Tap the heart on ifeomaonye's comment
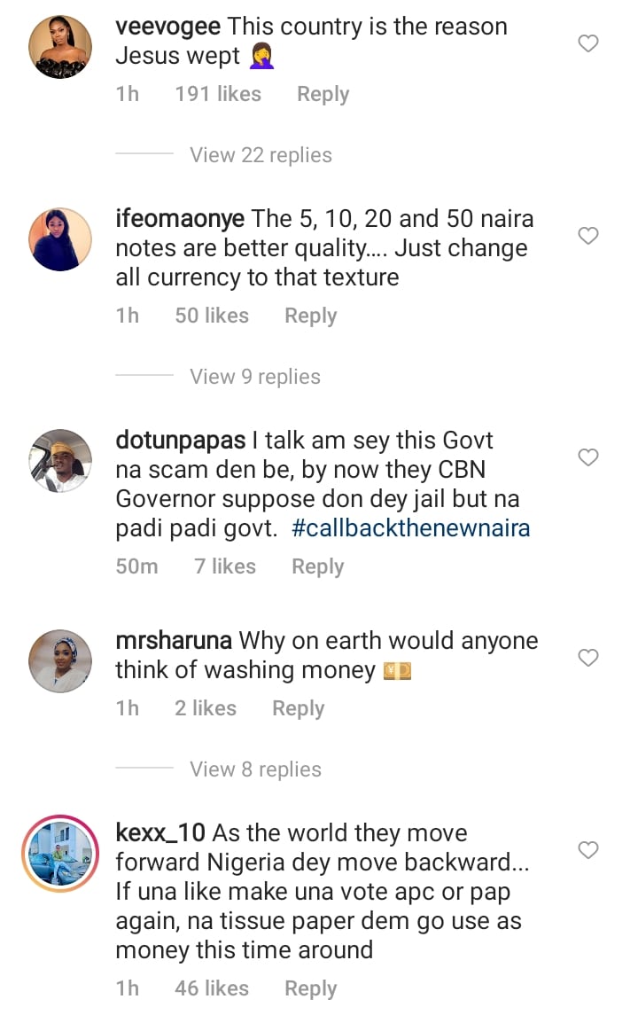The height and width of the screenshot is (1015, 638). pyautogui.click(x=588, y=236)
